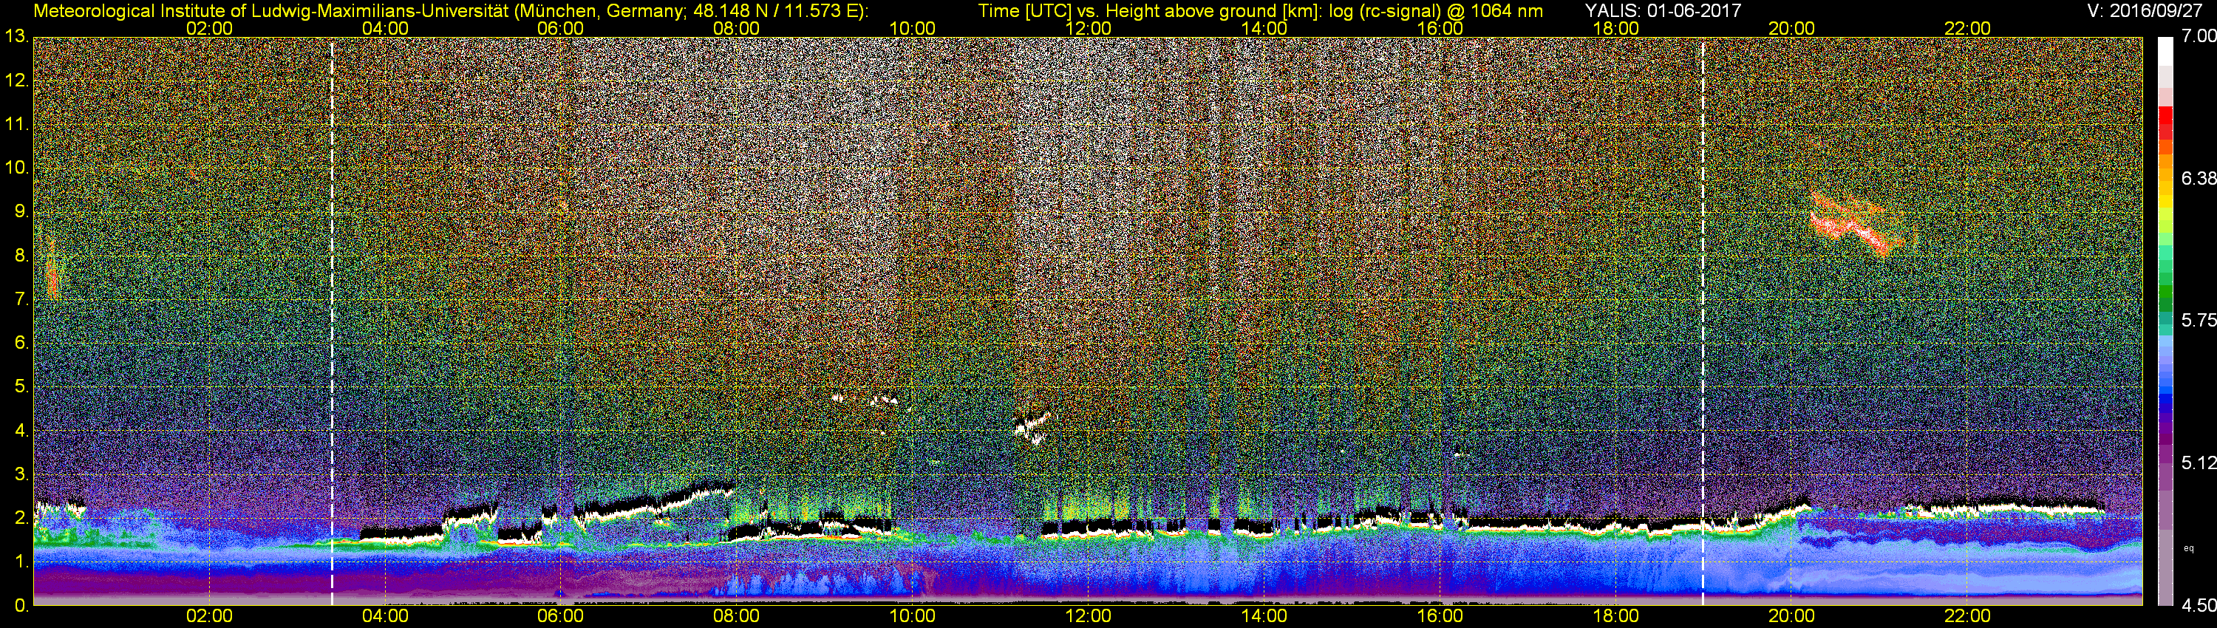
Task: Pick the 10:00 label on the top time axis
Action: point(912,28)
